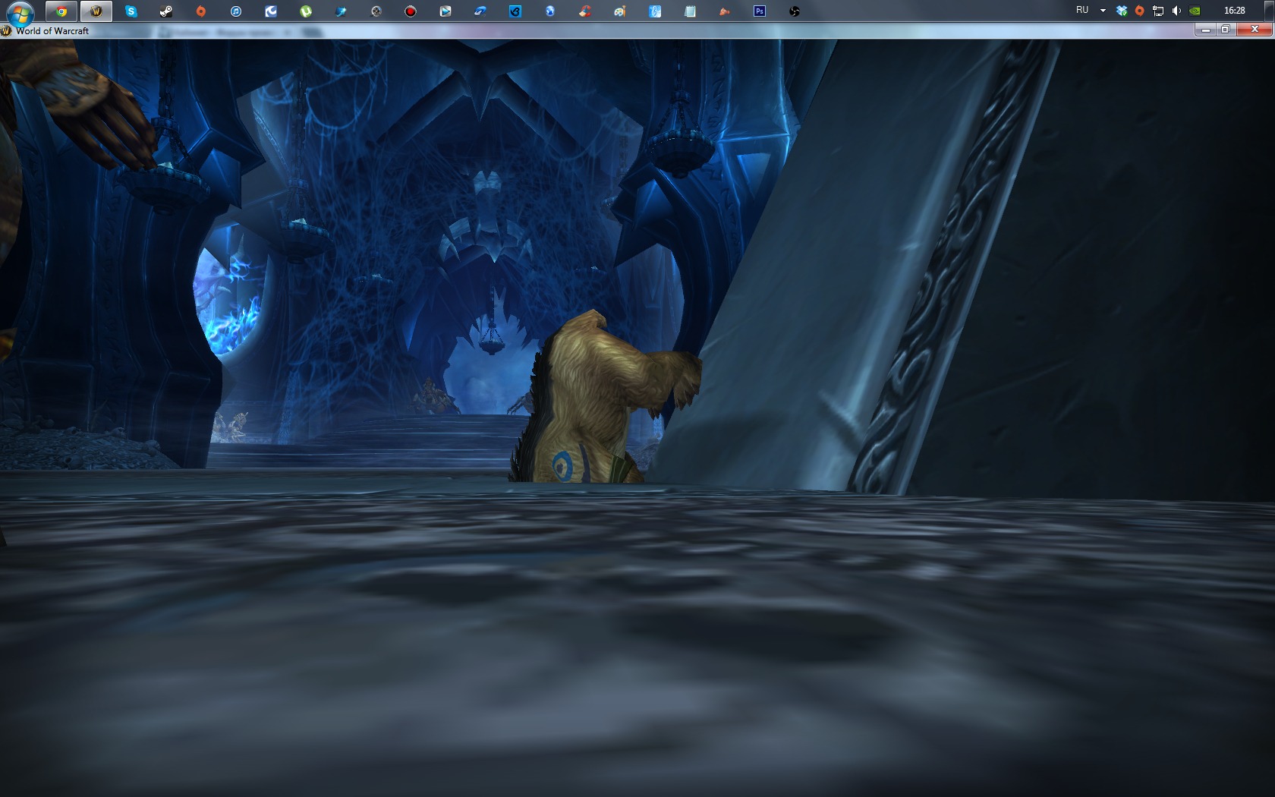Viewport: 1275px width, 797px height.
Task: Open the Origin tray icon
Action: [x=1139, y=11]
